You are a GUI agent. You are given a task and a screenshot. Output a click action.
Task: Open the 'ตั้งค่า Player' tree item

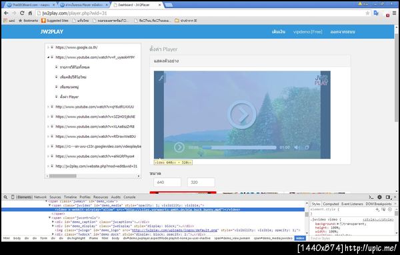69,97
